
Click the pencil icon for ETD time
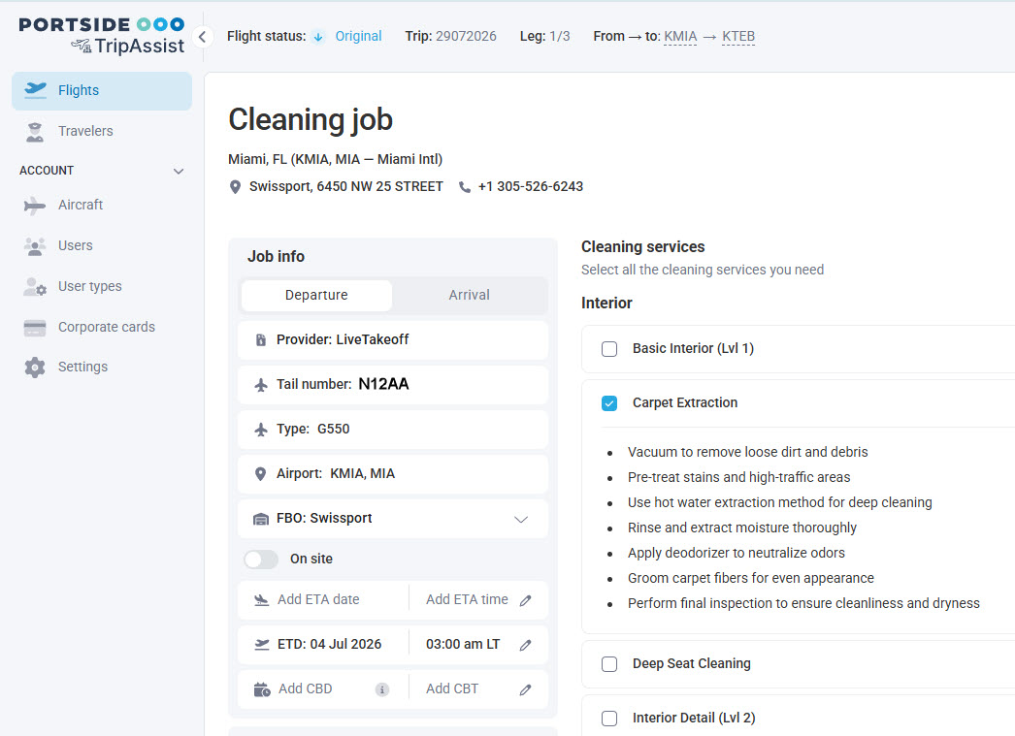526,645
